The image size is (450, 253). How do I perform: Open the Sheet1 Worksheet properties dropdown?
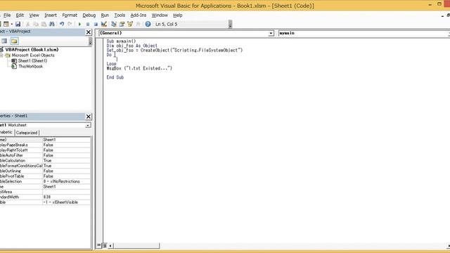coord(87,125)
